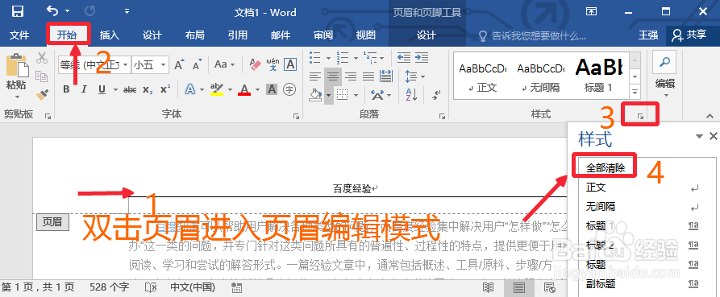Screen dimensions: 720x297
Task: Open the font color dropdown arrow
Action: [257, 89]
